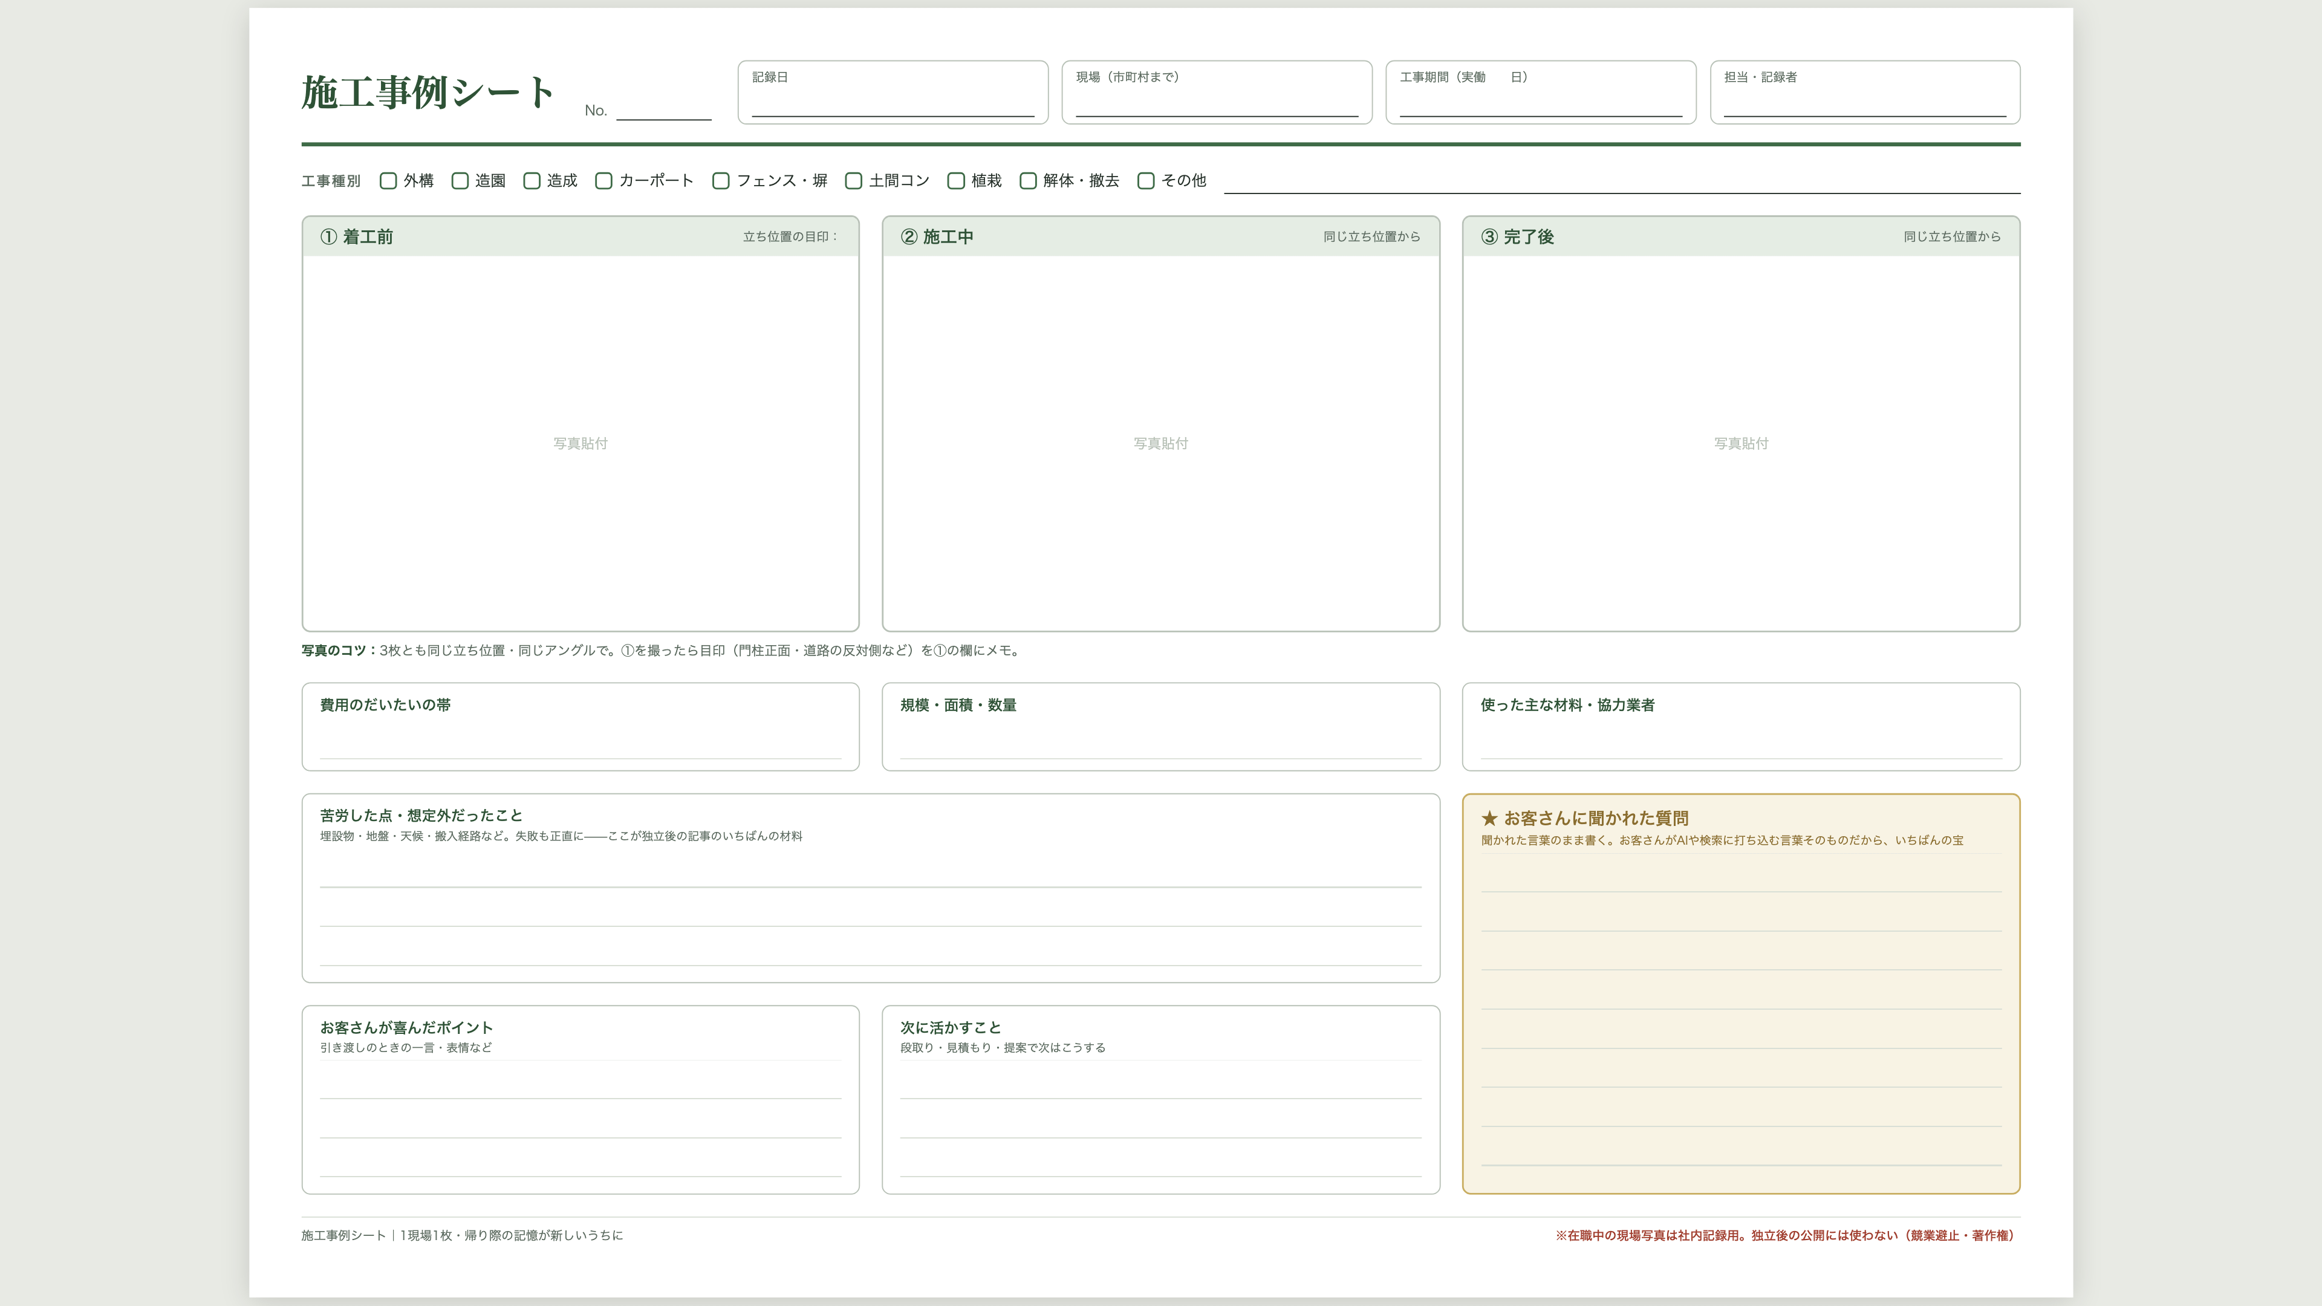This screenshot has height=1306, width=2322.
Task: Enable the フェンス・塀 checkbox
Action: [721, 181]
